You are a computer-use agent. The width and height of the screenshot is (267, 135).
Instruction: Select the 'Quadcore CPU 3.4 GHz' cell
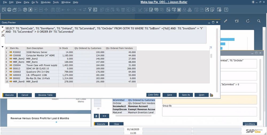pos(42,72)
